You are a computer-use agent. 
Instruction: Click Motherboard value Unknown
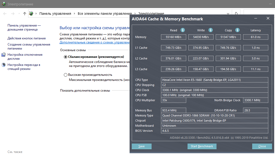click(x=214, y=125)
